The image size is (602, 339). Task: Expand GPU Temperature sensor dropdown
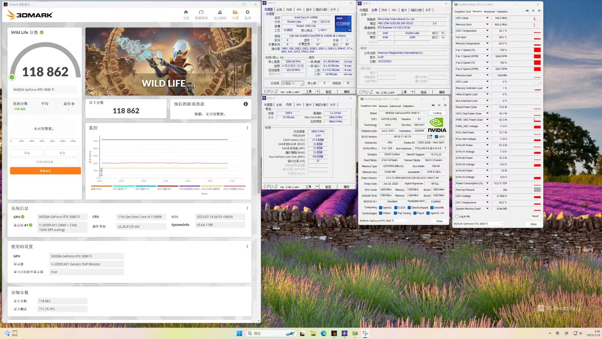tap(487, 31)
